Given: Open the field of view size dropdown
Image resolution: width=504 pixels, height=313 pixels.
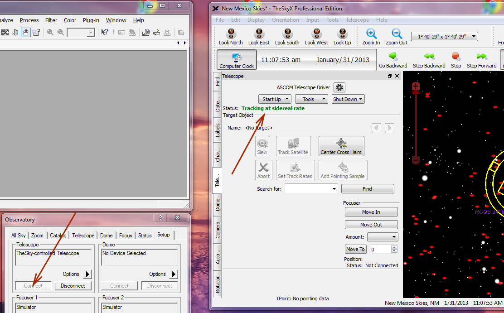Looking at the screenshot, I should pyautogui.click(x=444, y=37).
